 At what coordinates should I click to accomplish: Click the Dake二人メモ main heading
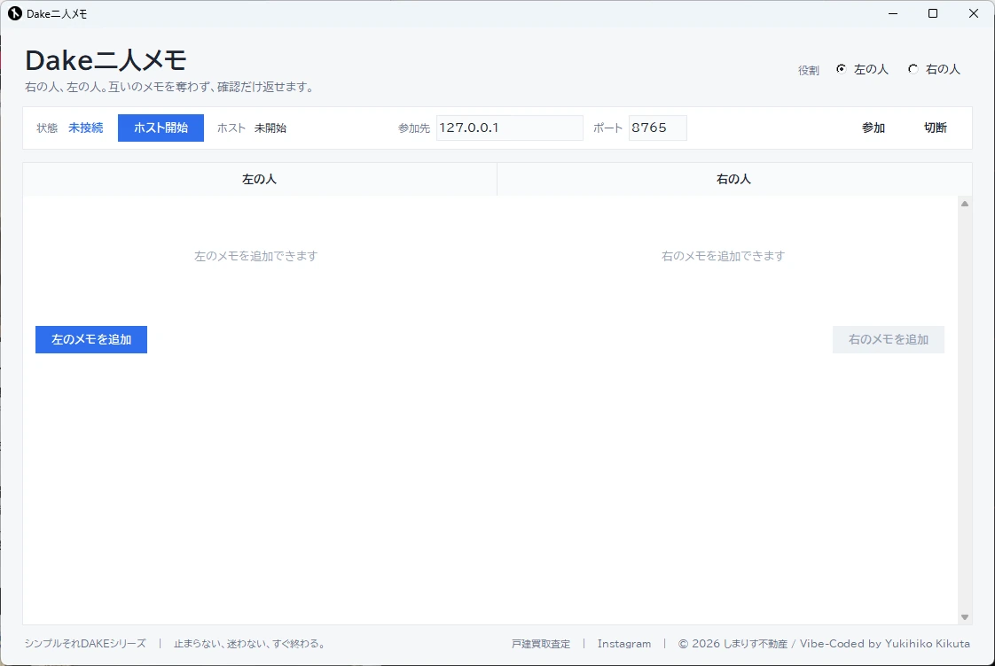tap(106, 61)
